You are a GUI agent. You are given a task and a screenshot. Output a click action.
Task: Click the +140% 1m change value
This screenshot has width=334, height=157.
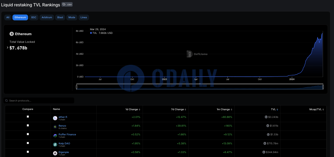click(228, 126)
